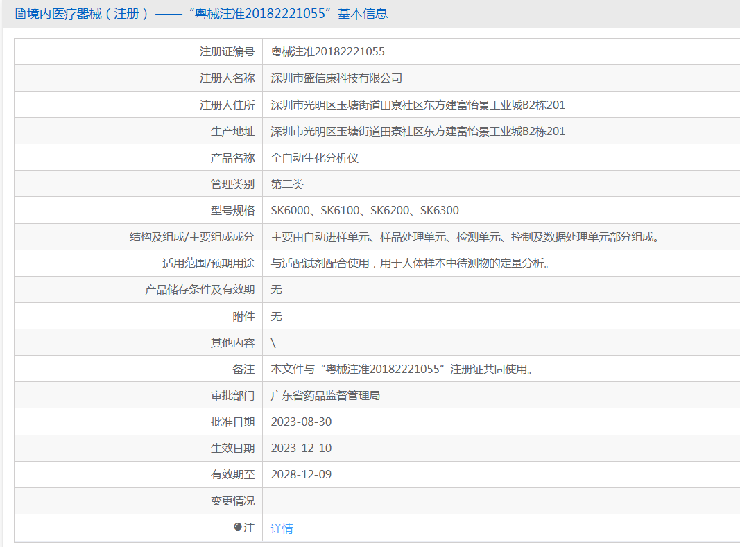
Task: Click the backslash value in 其他内容 row
Action: click(273, 342)
